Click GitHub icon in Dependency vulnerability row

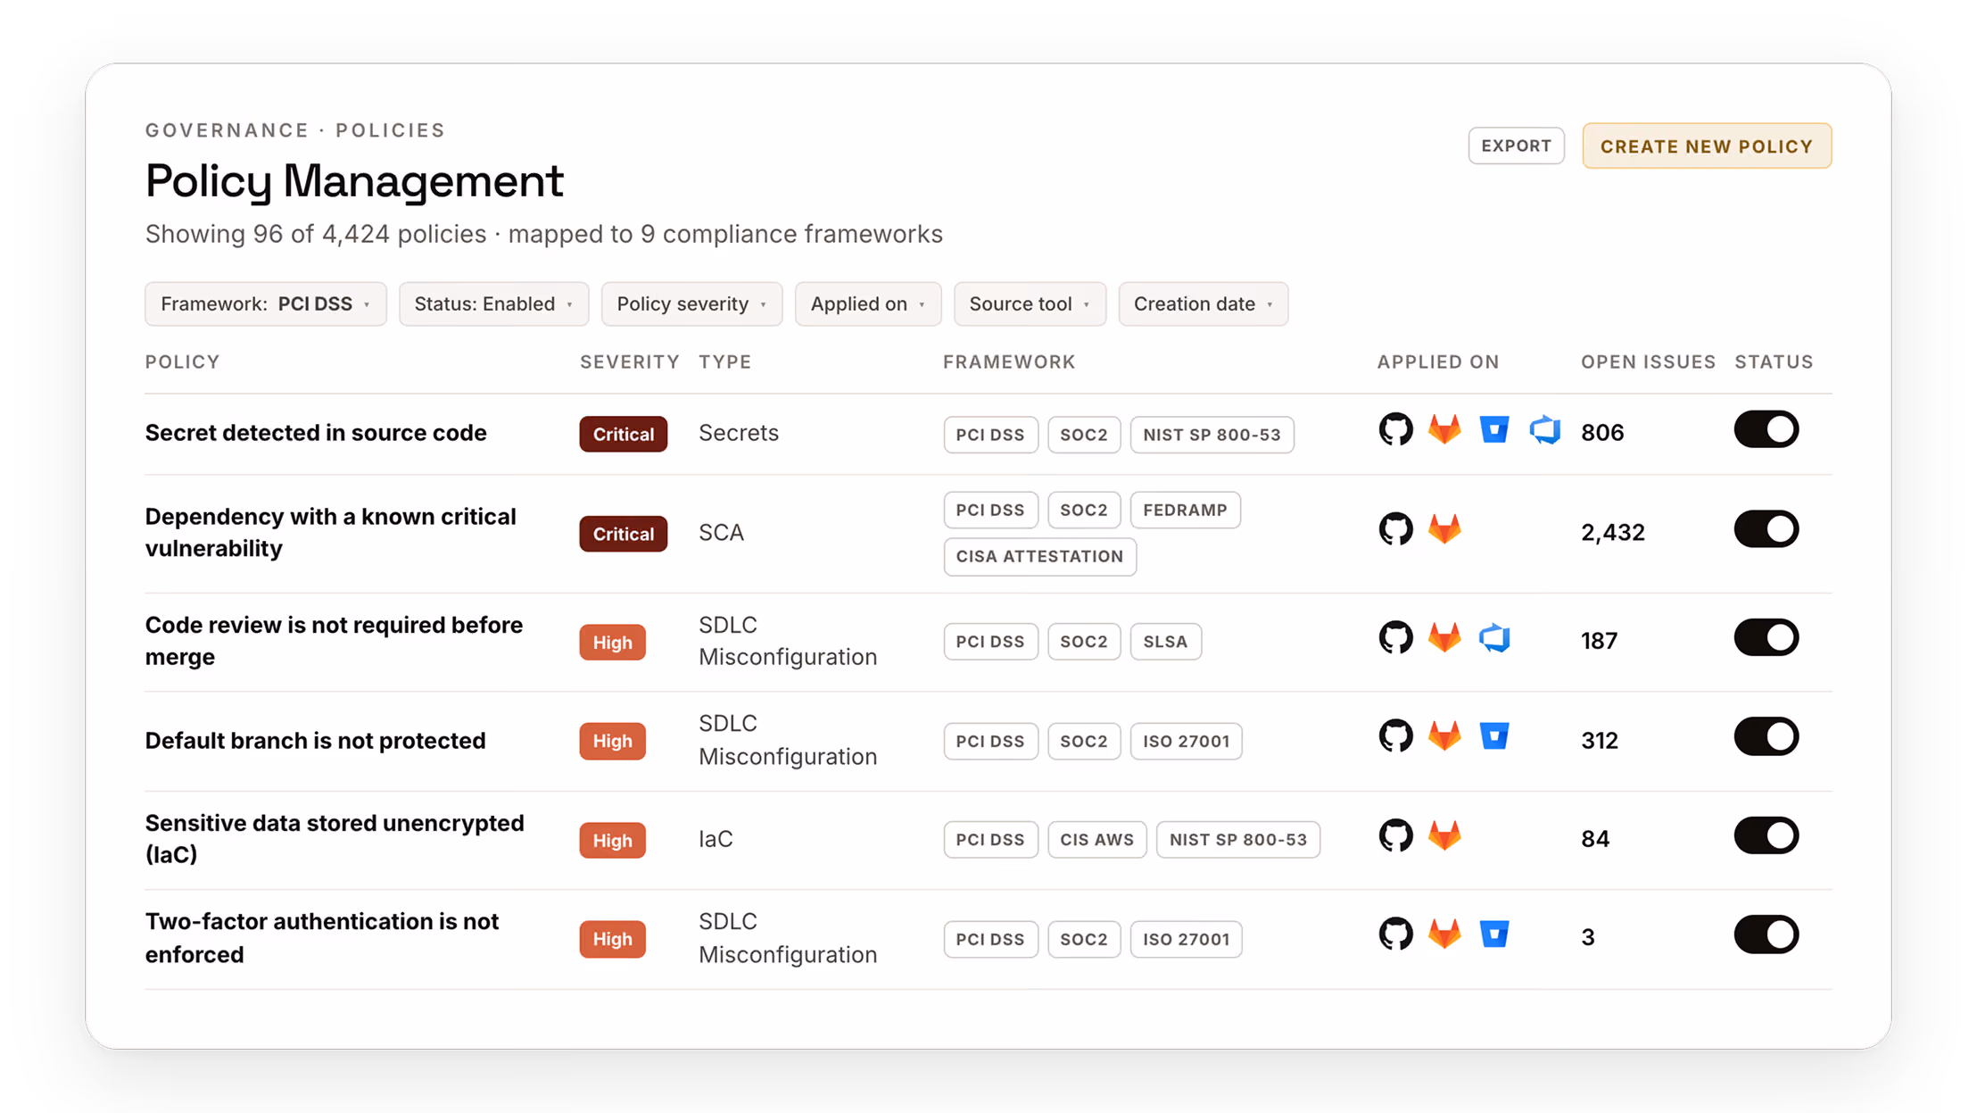coord(1395,529)
